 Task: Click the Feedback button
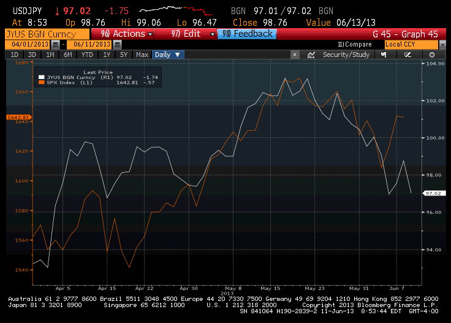pyautogui.click(x=247, y=34)
